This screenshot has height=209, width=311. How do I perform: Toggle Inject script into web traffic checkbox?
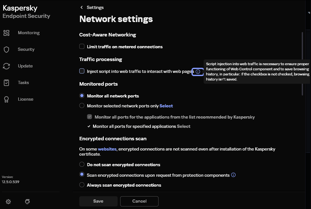tap(82, 71)
